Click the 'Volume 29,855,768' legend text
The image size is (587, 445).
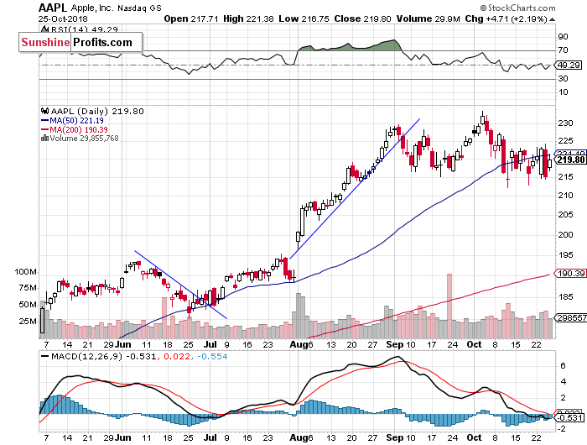(x=84, y=139)
